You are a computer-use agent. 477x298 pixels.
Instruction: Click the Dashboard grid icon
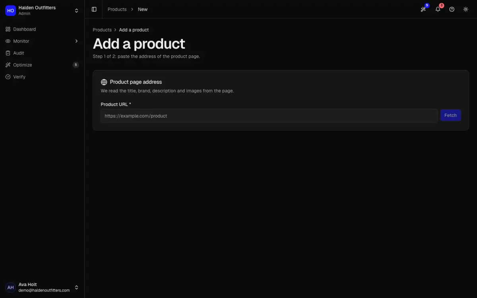coord(8,29)
